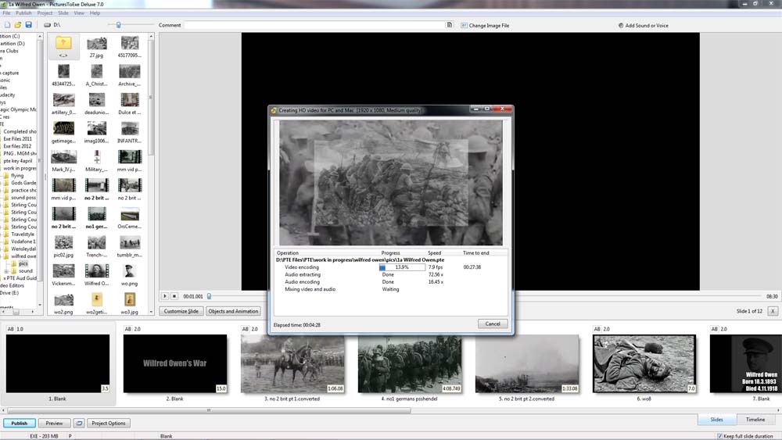
Task: Click the preview position slider handle
Action: [x=209, y=296]
